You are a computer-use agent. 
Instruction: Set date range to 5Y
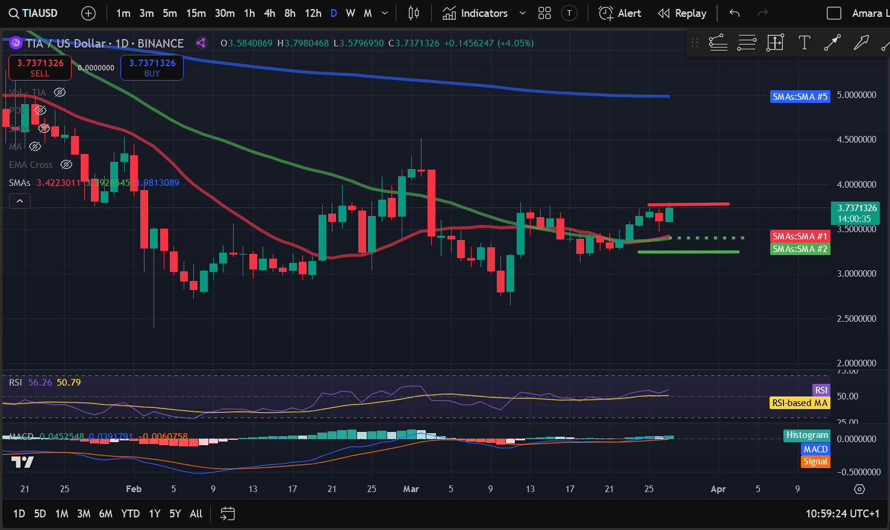click(x=175, y=514)
